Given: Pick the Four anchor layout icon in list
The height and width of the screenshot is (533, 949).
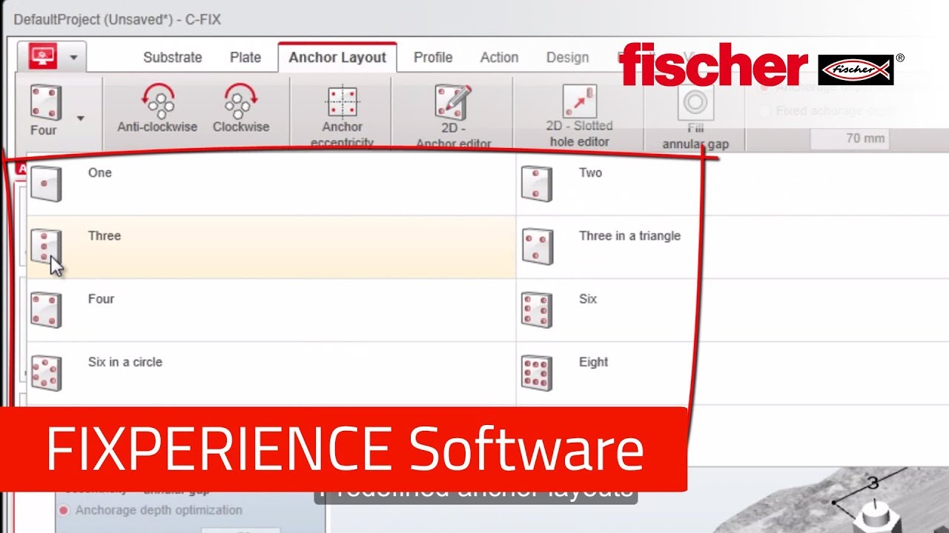Looking at the screenshot, I should click(46, 309).
